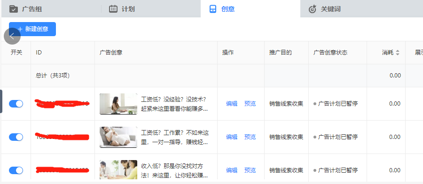Click the 广告组 folder icon

[x=14, y=9]
